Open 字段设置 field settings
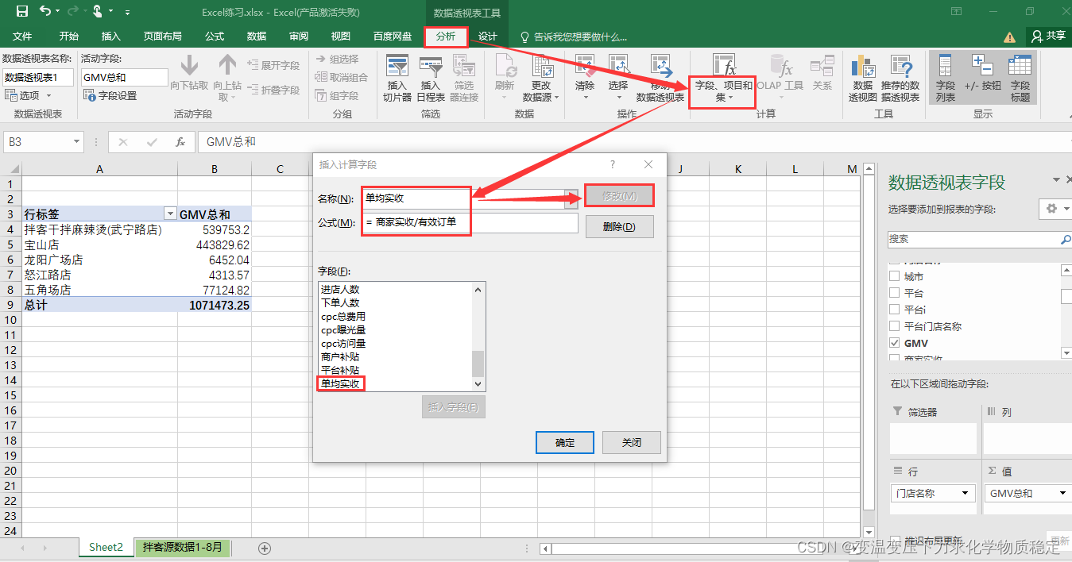Screen dimensions: 1072x562 point(110,95)
